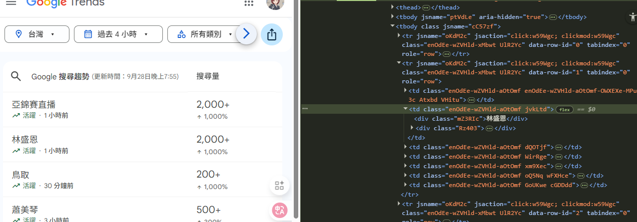Click the right arrow to show more filters
637x222 pixels.
[x=246, y=34]
